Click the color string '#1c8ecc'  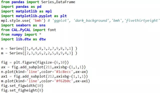pos(63,72)
